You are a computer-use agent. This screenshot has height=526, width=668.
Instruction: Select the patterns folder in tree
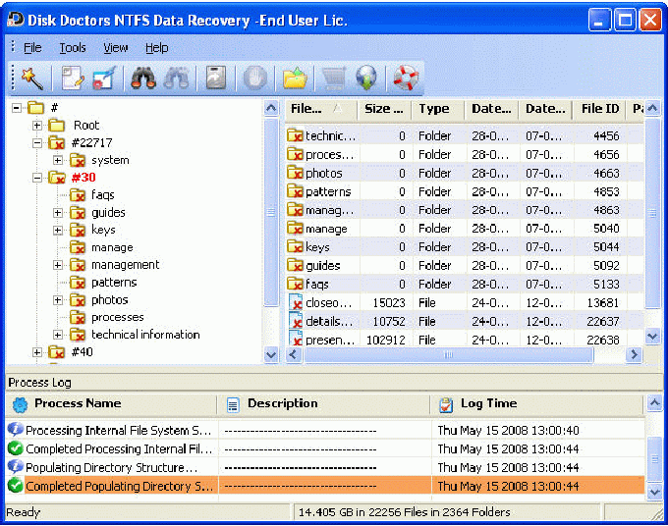point(114,283)
